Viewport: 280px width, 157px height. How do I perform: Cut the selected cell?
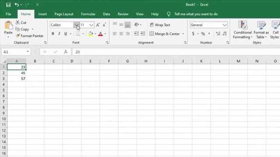[21, 23]
